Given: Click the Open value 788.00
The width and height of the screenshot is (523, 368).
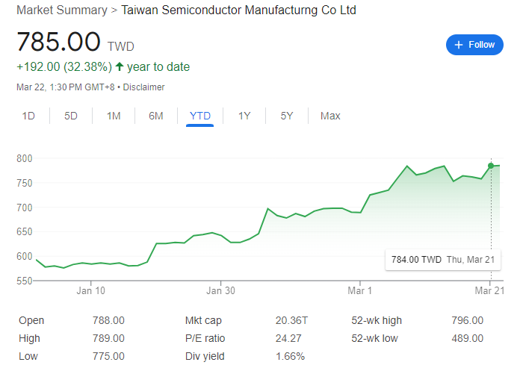Looking at the screenshot, I should (108, 321).
